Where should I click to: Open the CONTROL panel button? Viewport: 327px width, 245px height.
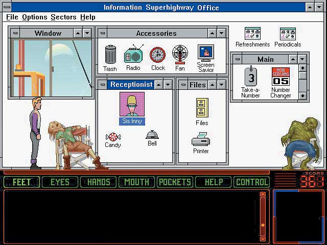252,182
